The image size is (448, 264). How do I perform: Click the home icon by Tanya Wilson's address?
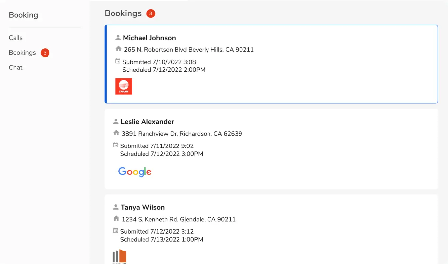[116, 218]
